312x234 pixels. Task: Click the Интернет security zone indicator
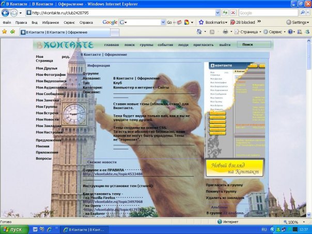(x=228, y=222)
